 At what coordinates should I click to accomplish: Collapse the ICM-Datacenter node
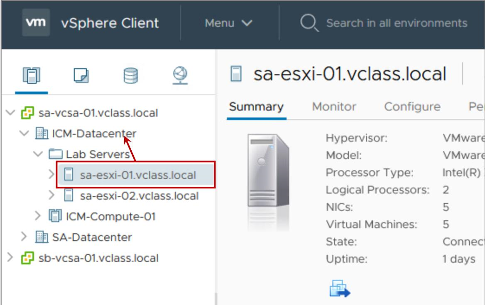(24, 133)
